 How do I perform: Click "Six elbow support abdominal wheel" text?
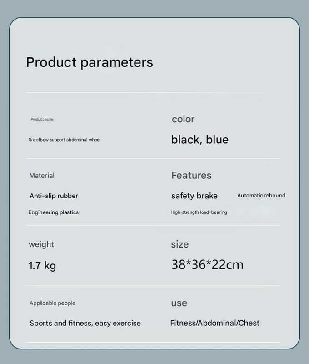pos(65,140)
